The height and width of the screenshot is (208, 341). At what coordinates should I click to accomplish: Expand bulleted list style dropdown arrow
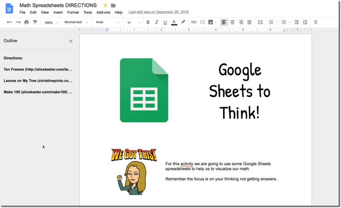pyautogui.click(x=290, y=22)
